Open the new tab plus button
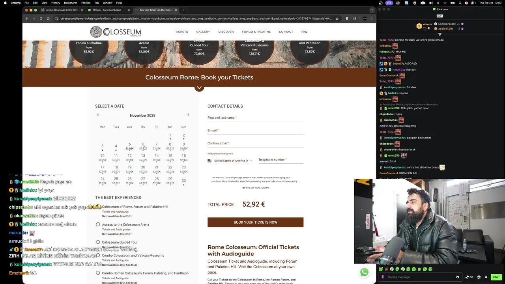Viewport: 505px width, 284px height. (x=183, y=10)
